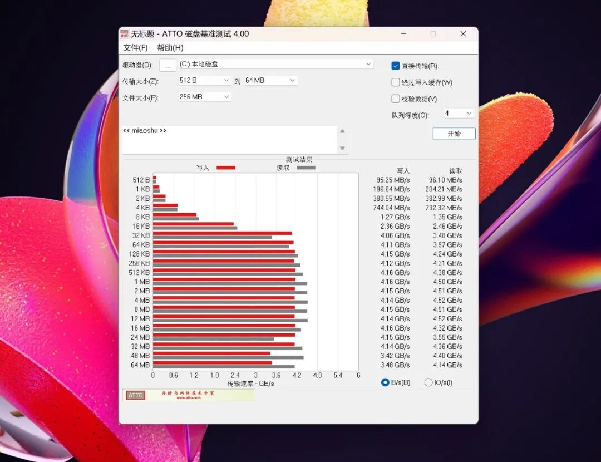Open the 帮助(H) menu
The height and width of the screenshot is (462, 601).
[x=170, y=48]
